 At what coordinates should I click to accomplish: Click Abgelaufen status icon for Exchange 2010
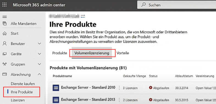click(x=151, y=88)
